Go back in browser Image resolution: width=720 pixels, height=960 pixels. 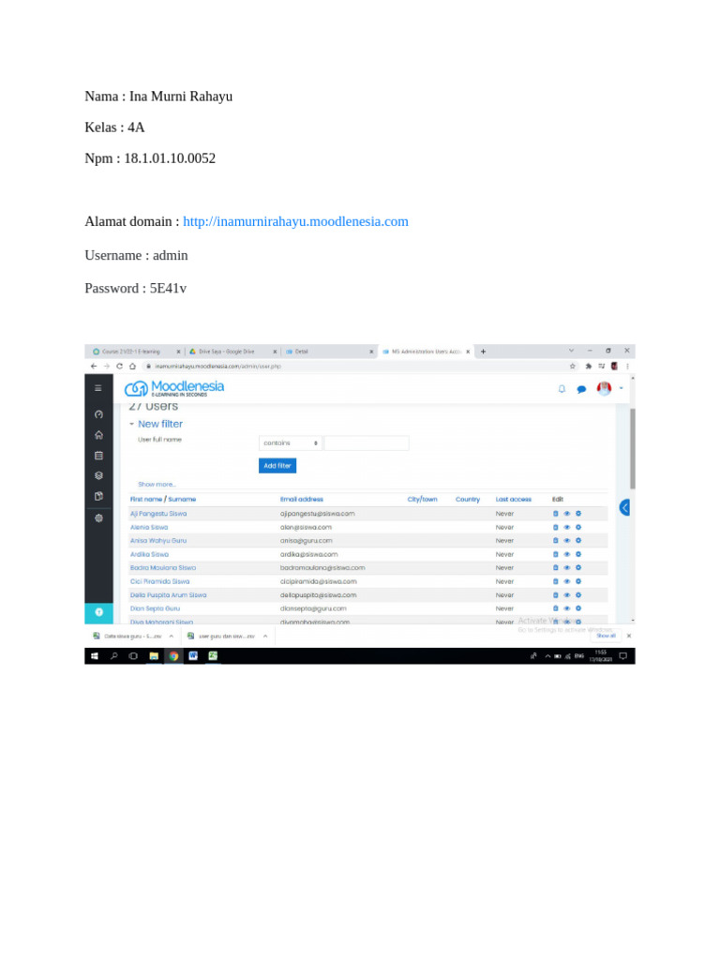point(94,367)
